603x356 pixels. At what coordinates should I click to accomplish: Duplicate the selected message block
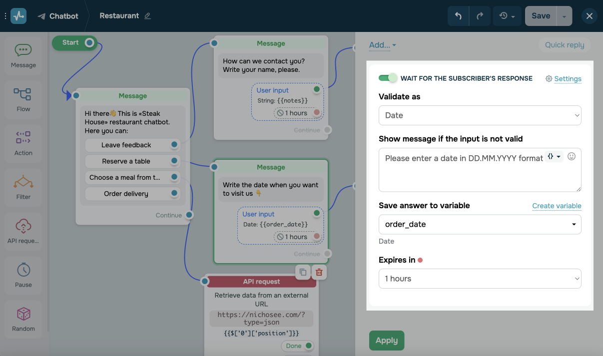click(x=302, y=272)
